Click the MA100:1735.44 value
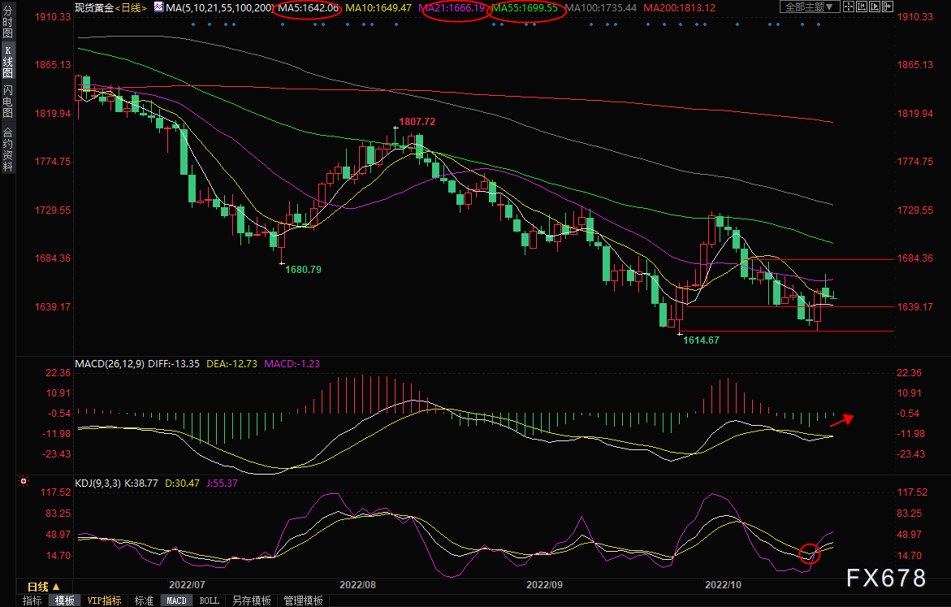Image resolution: width=951 pixels, height=607 pixels. pyautogui.click(x=601, y=8)
